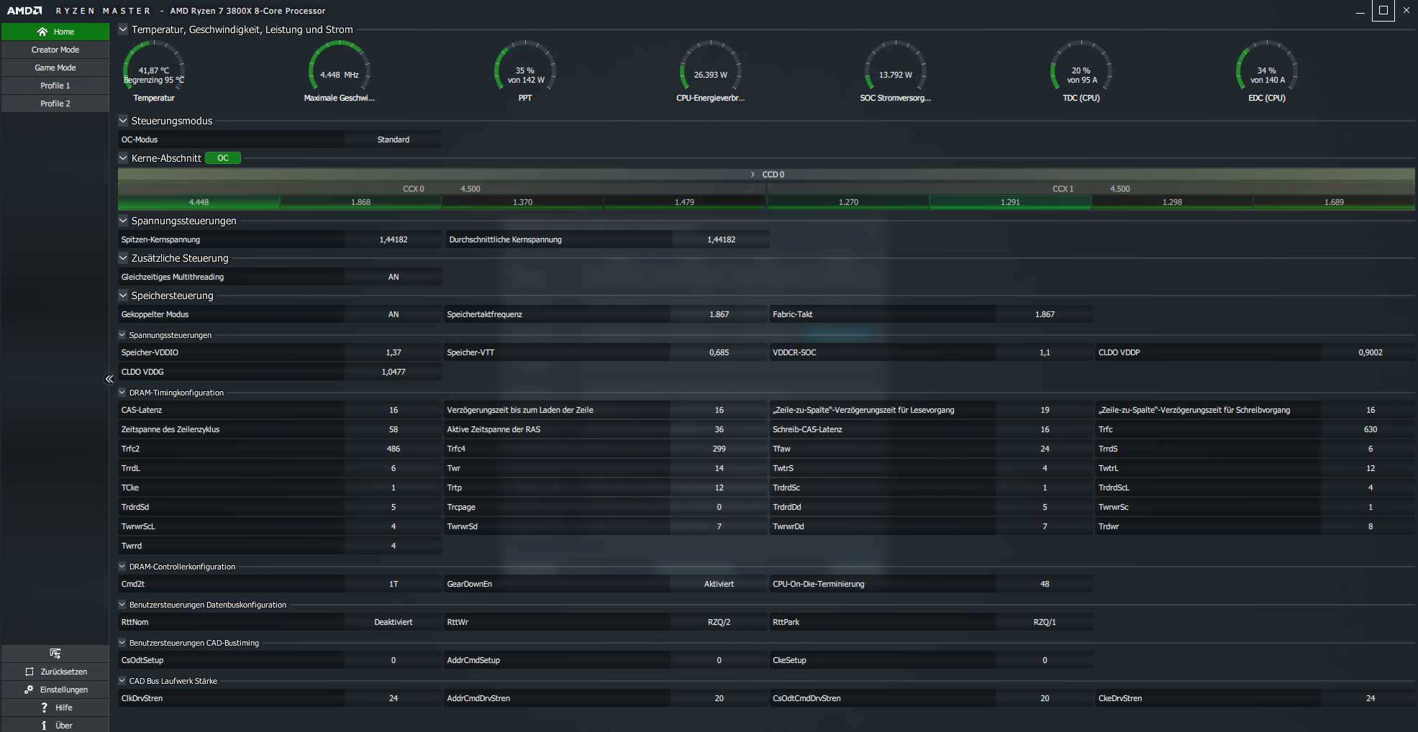The image size is (1418, 732).
Task: Click the CAS-Latenz value 16
Action: (x=394, y=410)
